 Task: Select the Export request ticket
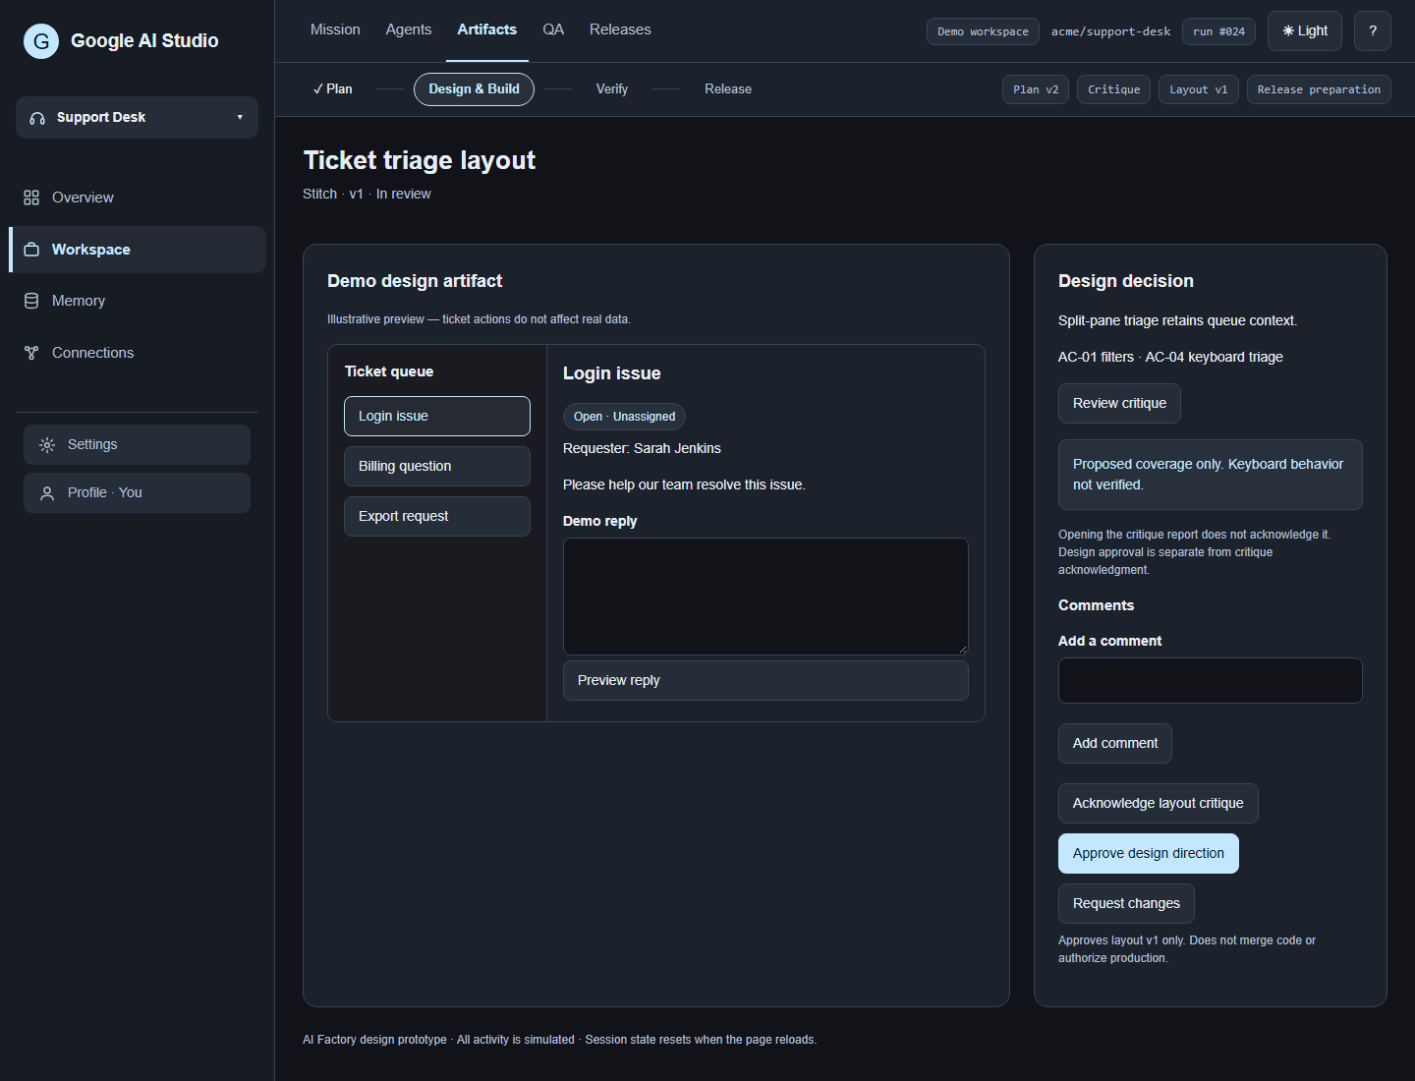click(x=437, y=517)
